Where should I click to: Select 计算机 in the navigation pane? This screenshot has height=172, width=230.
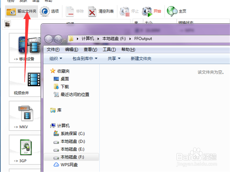click(60, 126)
